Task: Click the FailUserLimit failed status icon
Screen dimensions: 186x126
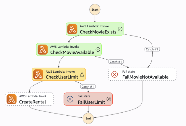Action: click(109, 99)
